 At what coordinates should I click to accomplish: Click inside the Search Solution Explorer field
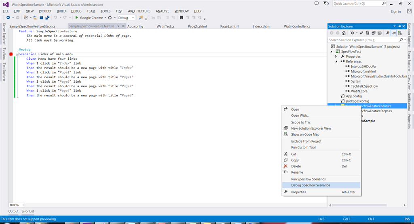pos(363,40)
